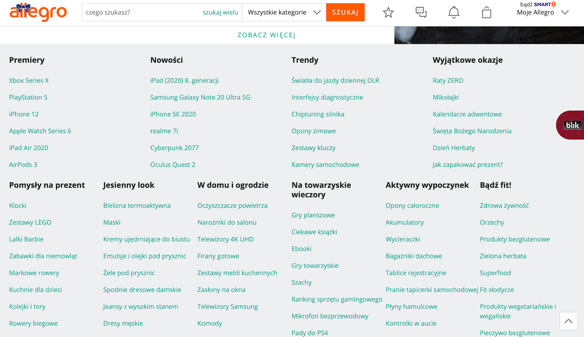Open favorites star icon
Screen dimensions: 584x337
coord(388,12)
